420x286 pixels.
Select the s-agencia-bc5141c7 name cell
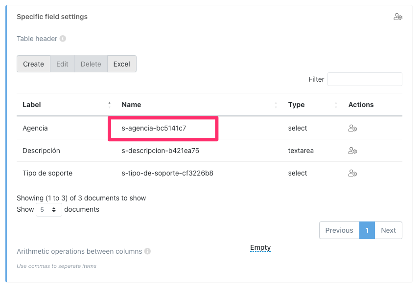click(154, 128)
